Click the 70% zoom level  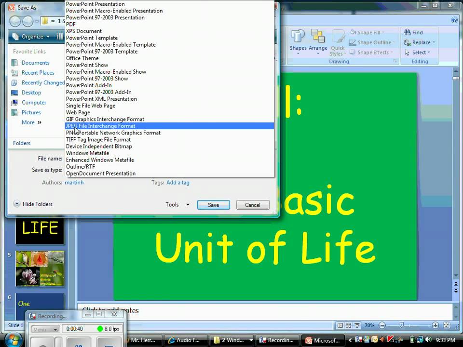click(x=369, y=325)
